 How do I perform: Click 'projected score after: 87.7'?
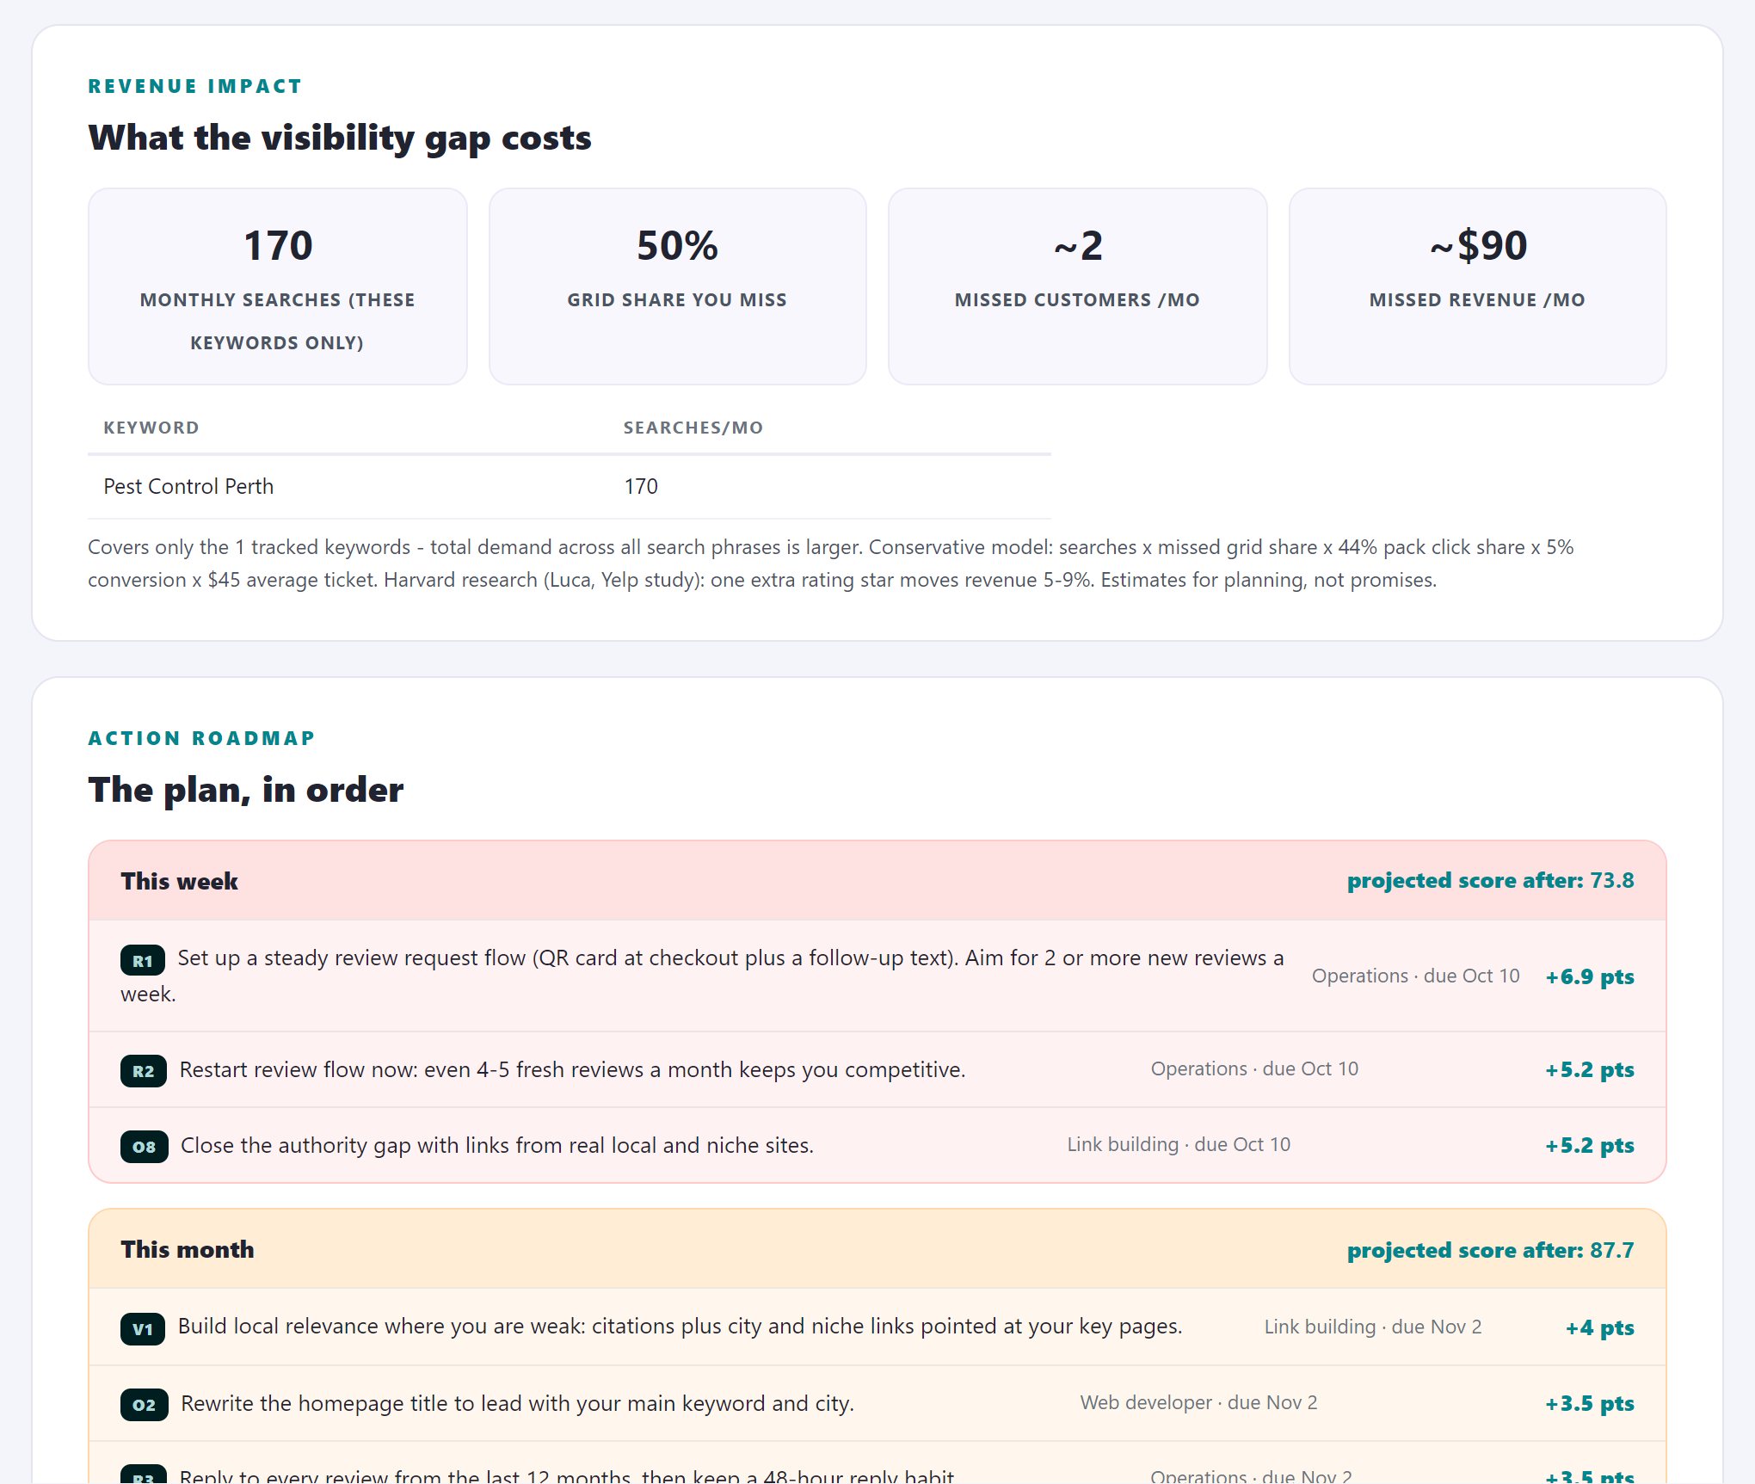(1490, 1250)
